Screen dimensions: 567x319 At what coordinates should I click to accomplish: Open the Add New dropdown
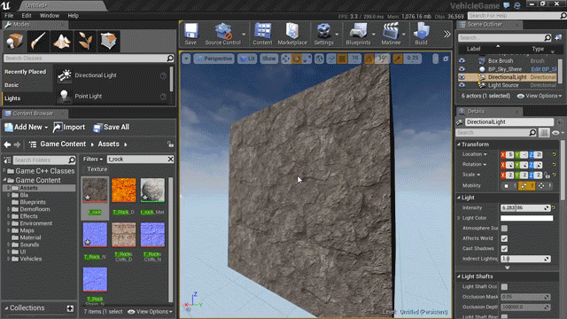coord(26,128)
